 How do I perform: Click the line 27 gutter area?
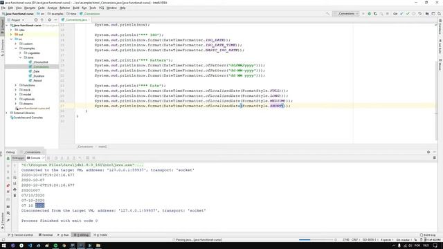(67, 106)
